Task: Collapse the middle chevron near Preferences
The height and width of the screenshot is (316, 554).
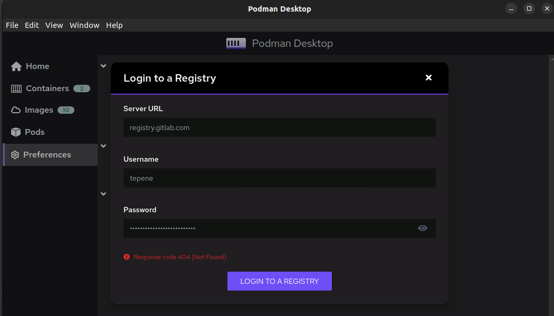Action: [x=103, y=146]
